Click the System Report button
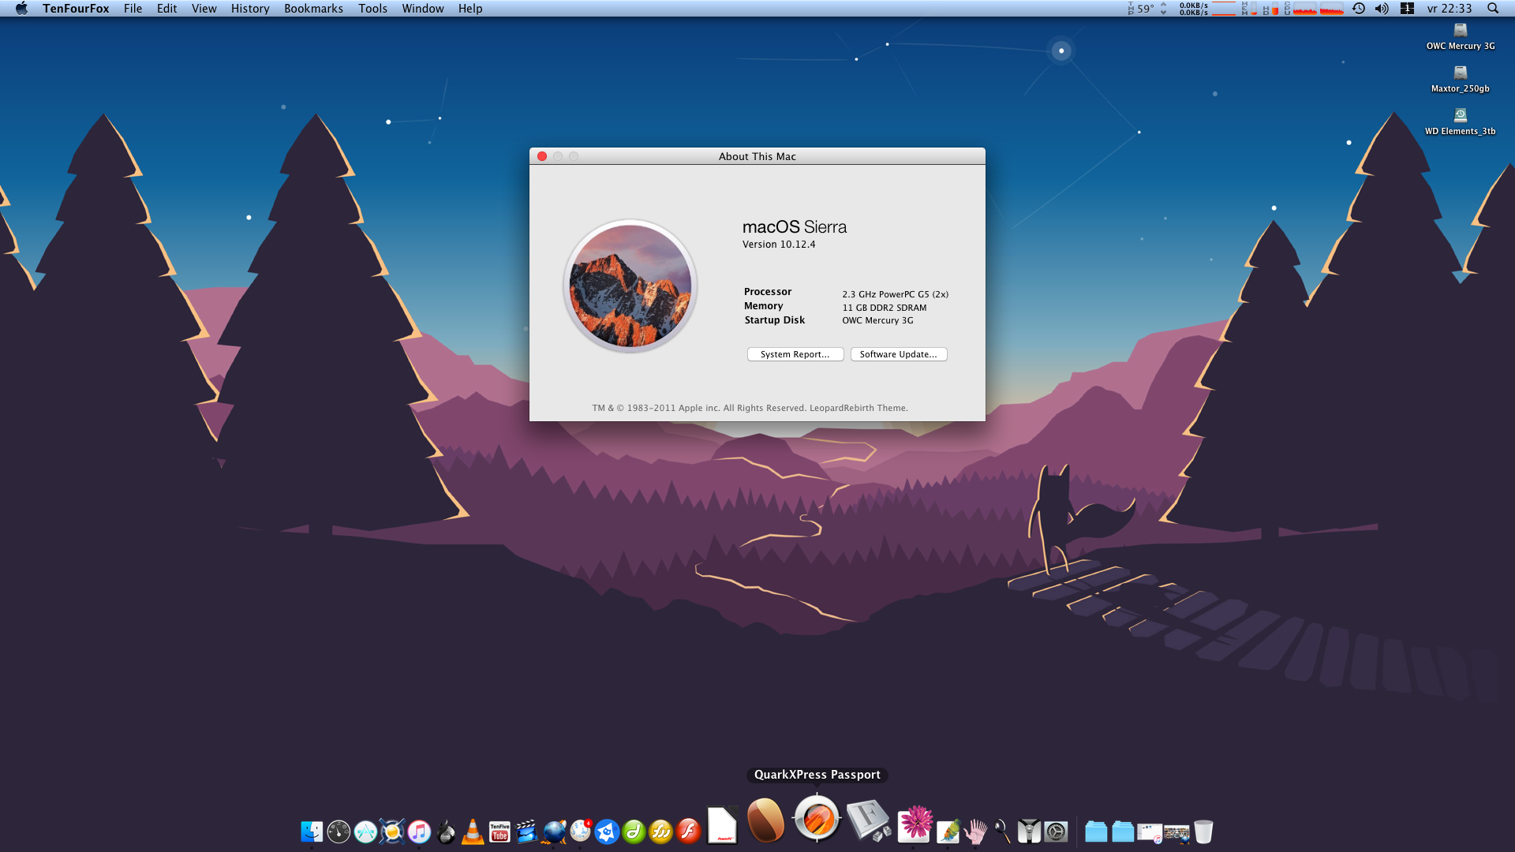The width and height of the screenshot is (1515, 852). tap(795, 354)
